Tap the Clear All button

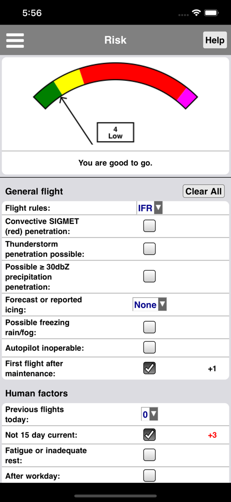pyautogui.click(x=203, y=191)
